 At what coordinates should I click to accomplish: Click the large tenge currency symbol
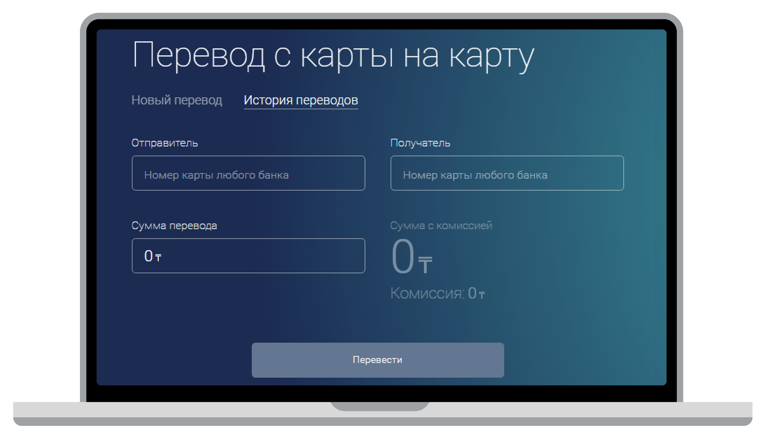425,265
